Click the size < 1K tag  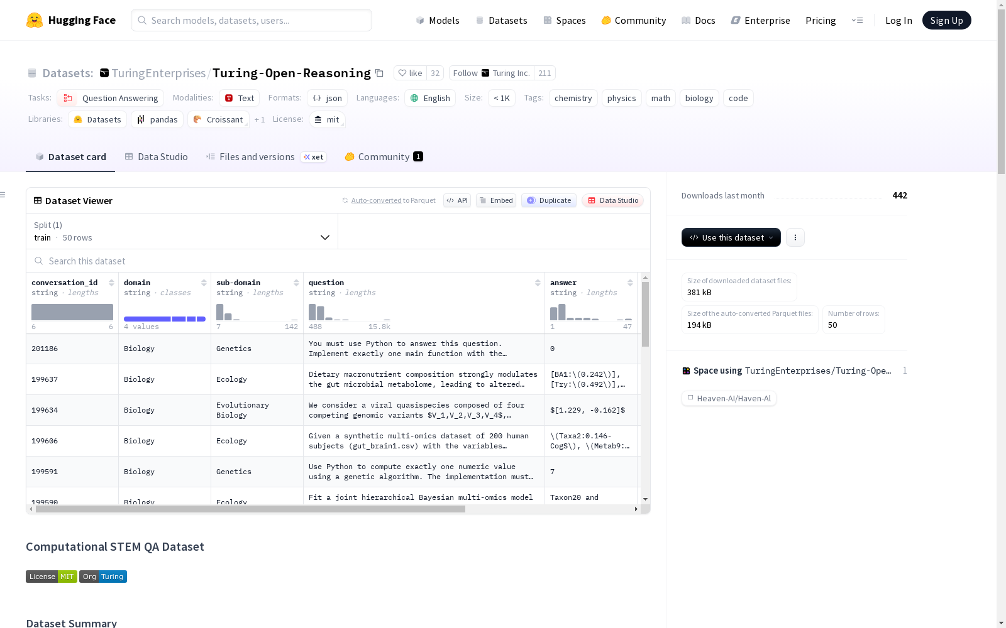point(502,98)
